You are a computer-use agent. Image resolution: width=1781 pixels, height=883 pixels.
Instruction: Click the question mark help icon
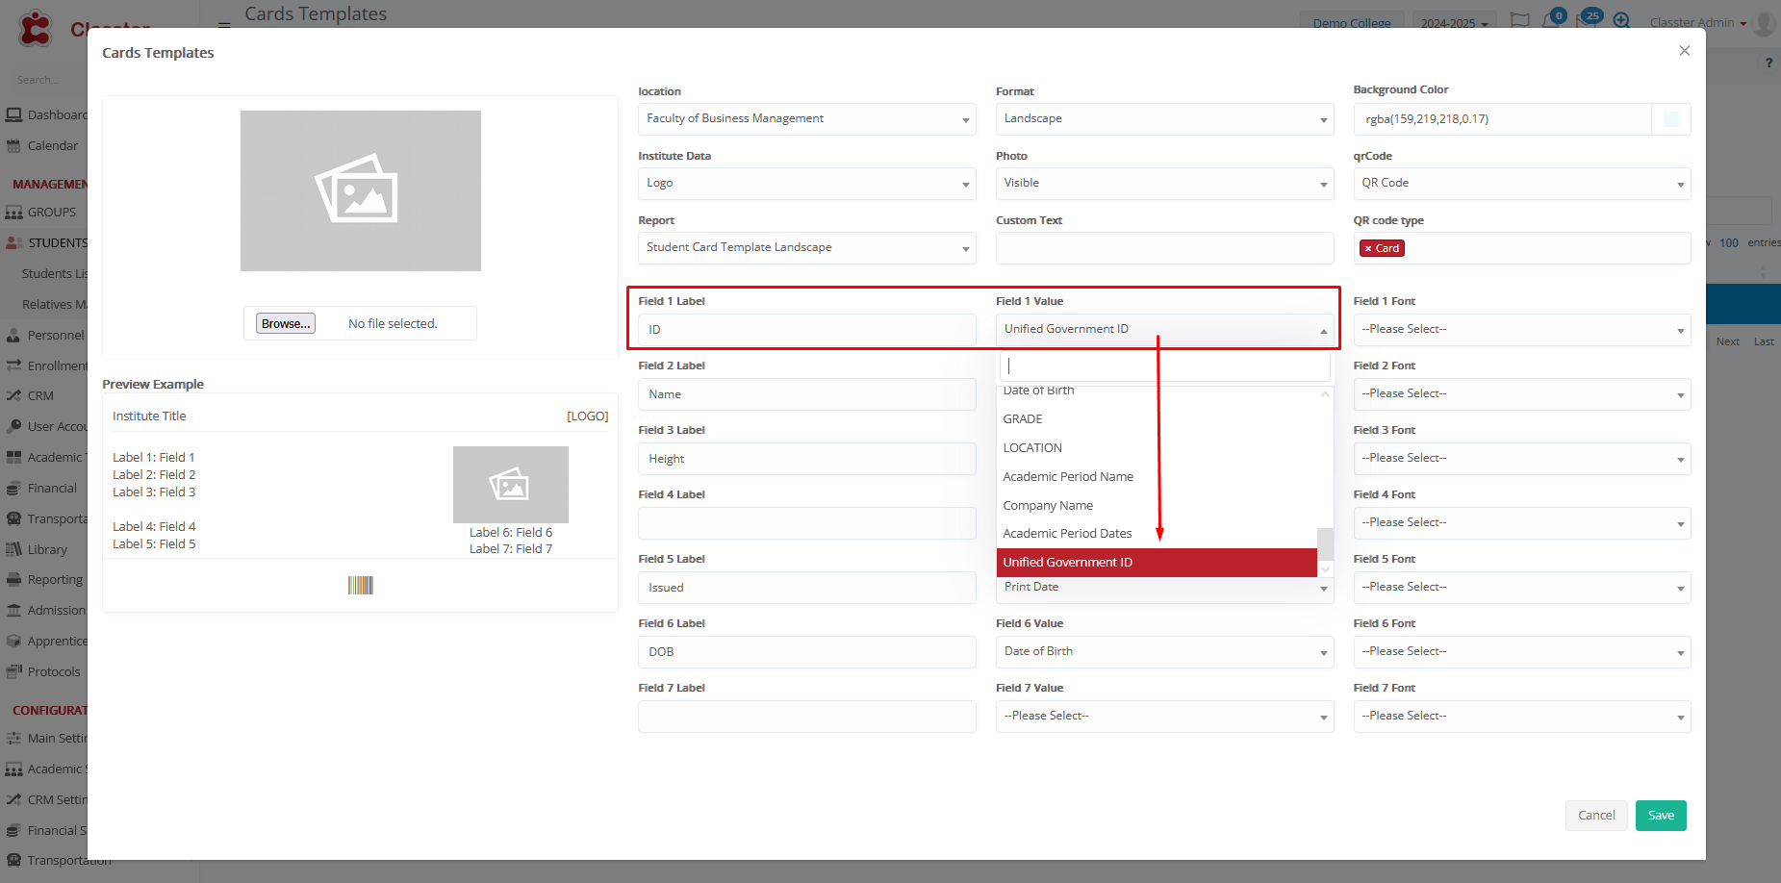pyautogui.click(x=1768, y=63)
